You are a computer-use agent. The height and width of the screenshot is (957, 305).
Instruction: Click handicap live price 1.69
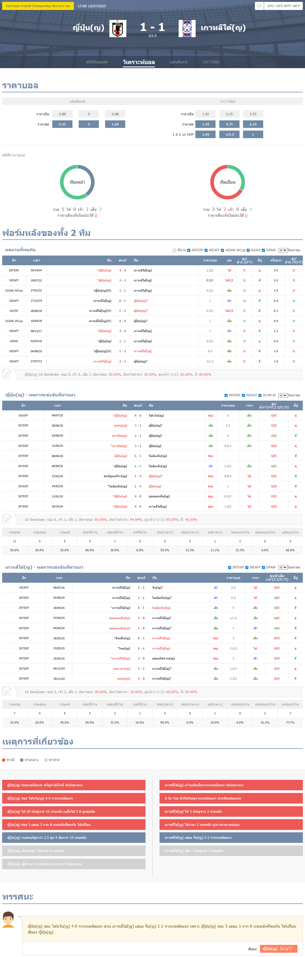pyautogui.click(x=115, y=124)
